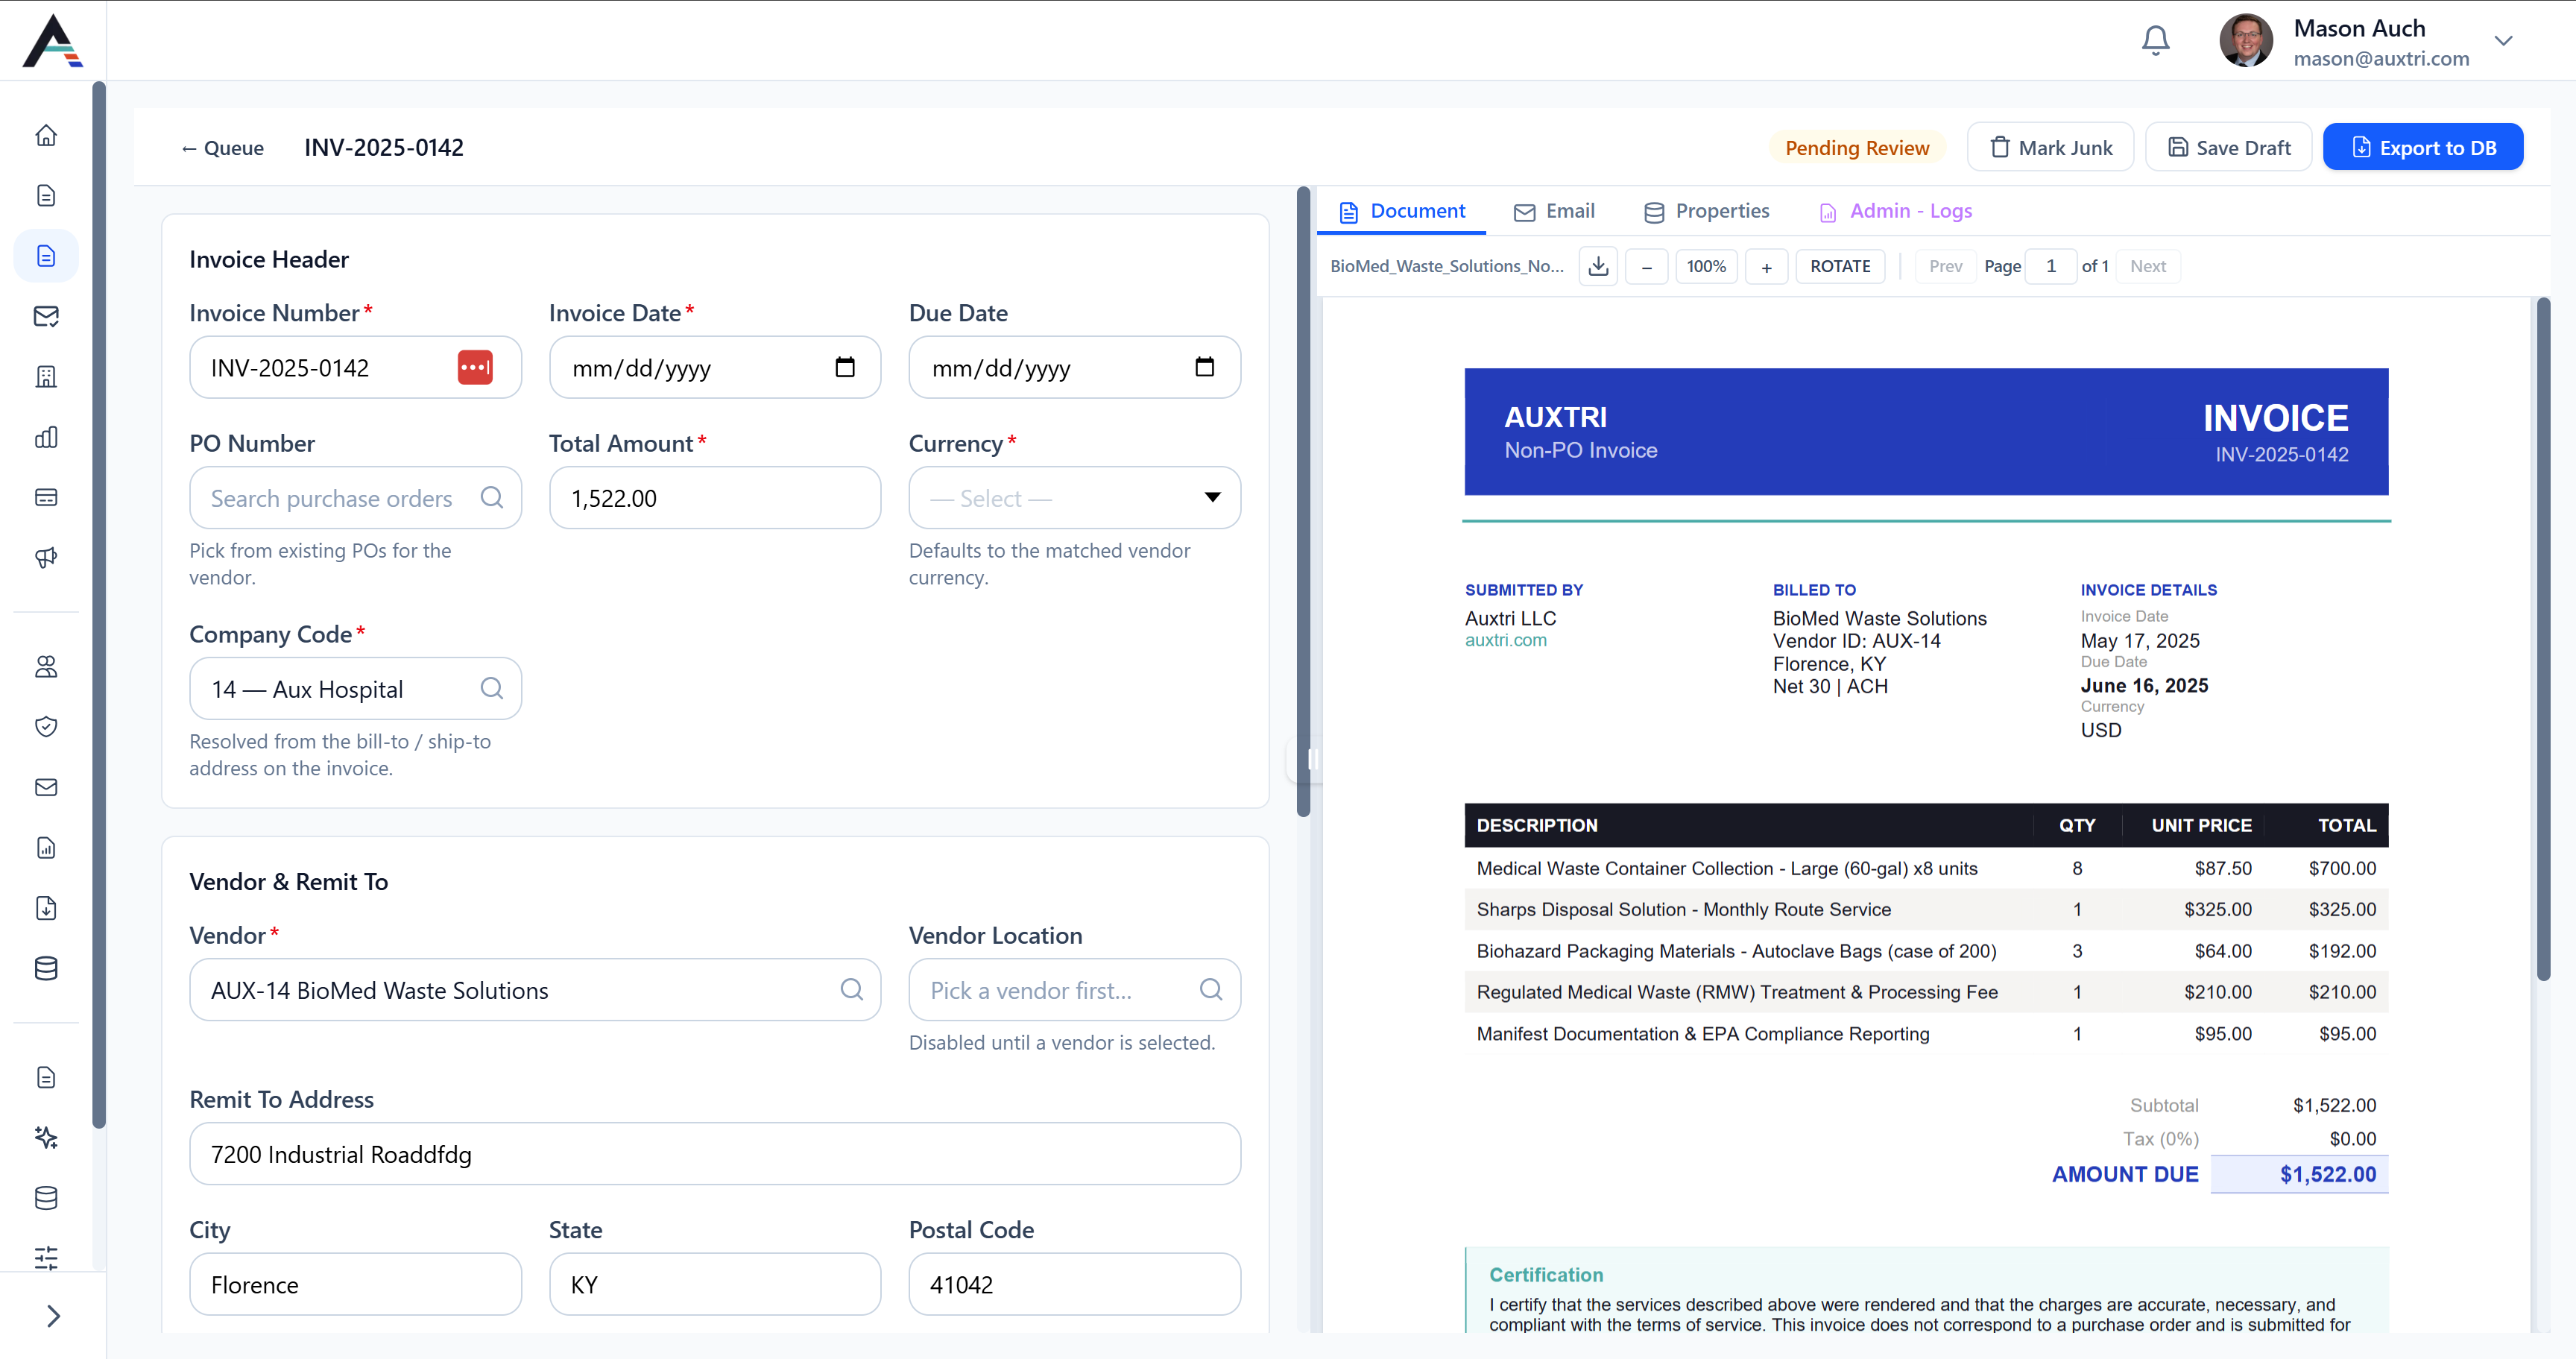Viewport: 2576px width, 1359px height.
Task: Focus the Search purchase orders field
Action: pyautogui.click(x=355, y=498)
